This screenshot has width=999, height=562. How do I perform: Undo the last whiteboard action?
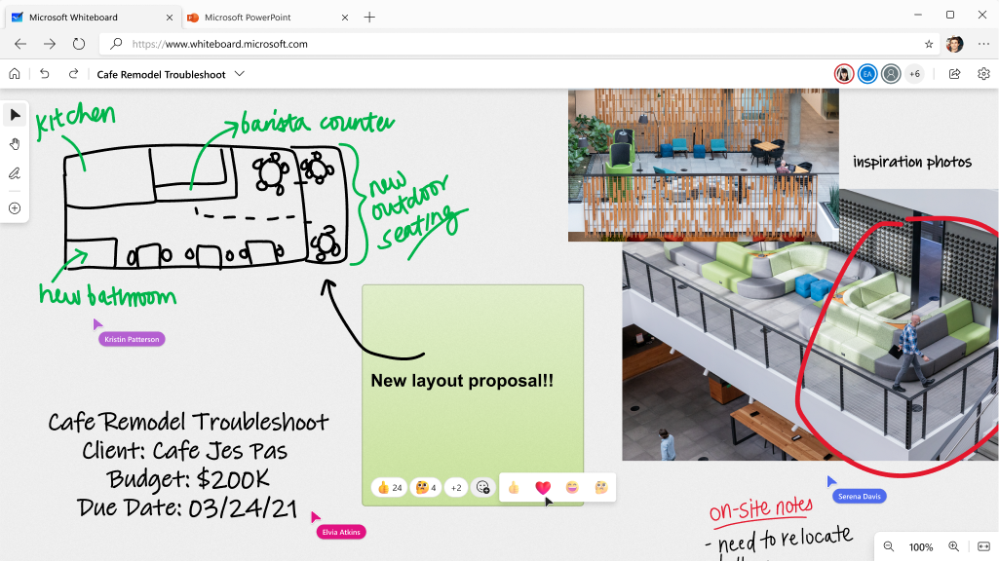coord(44,74)
